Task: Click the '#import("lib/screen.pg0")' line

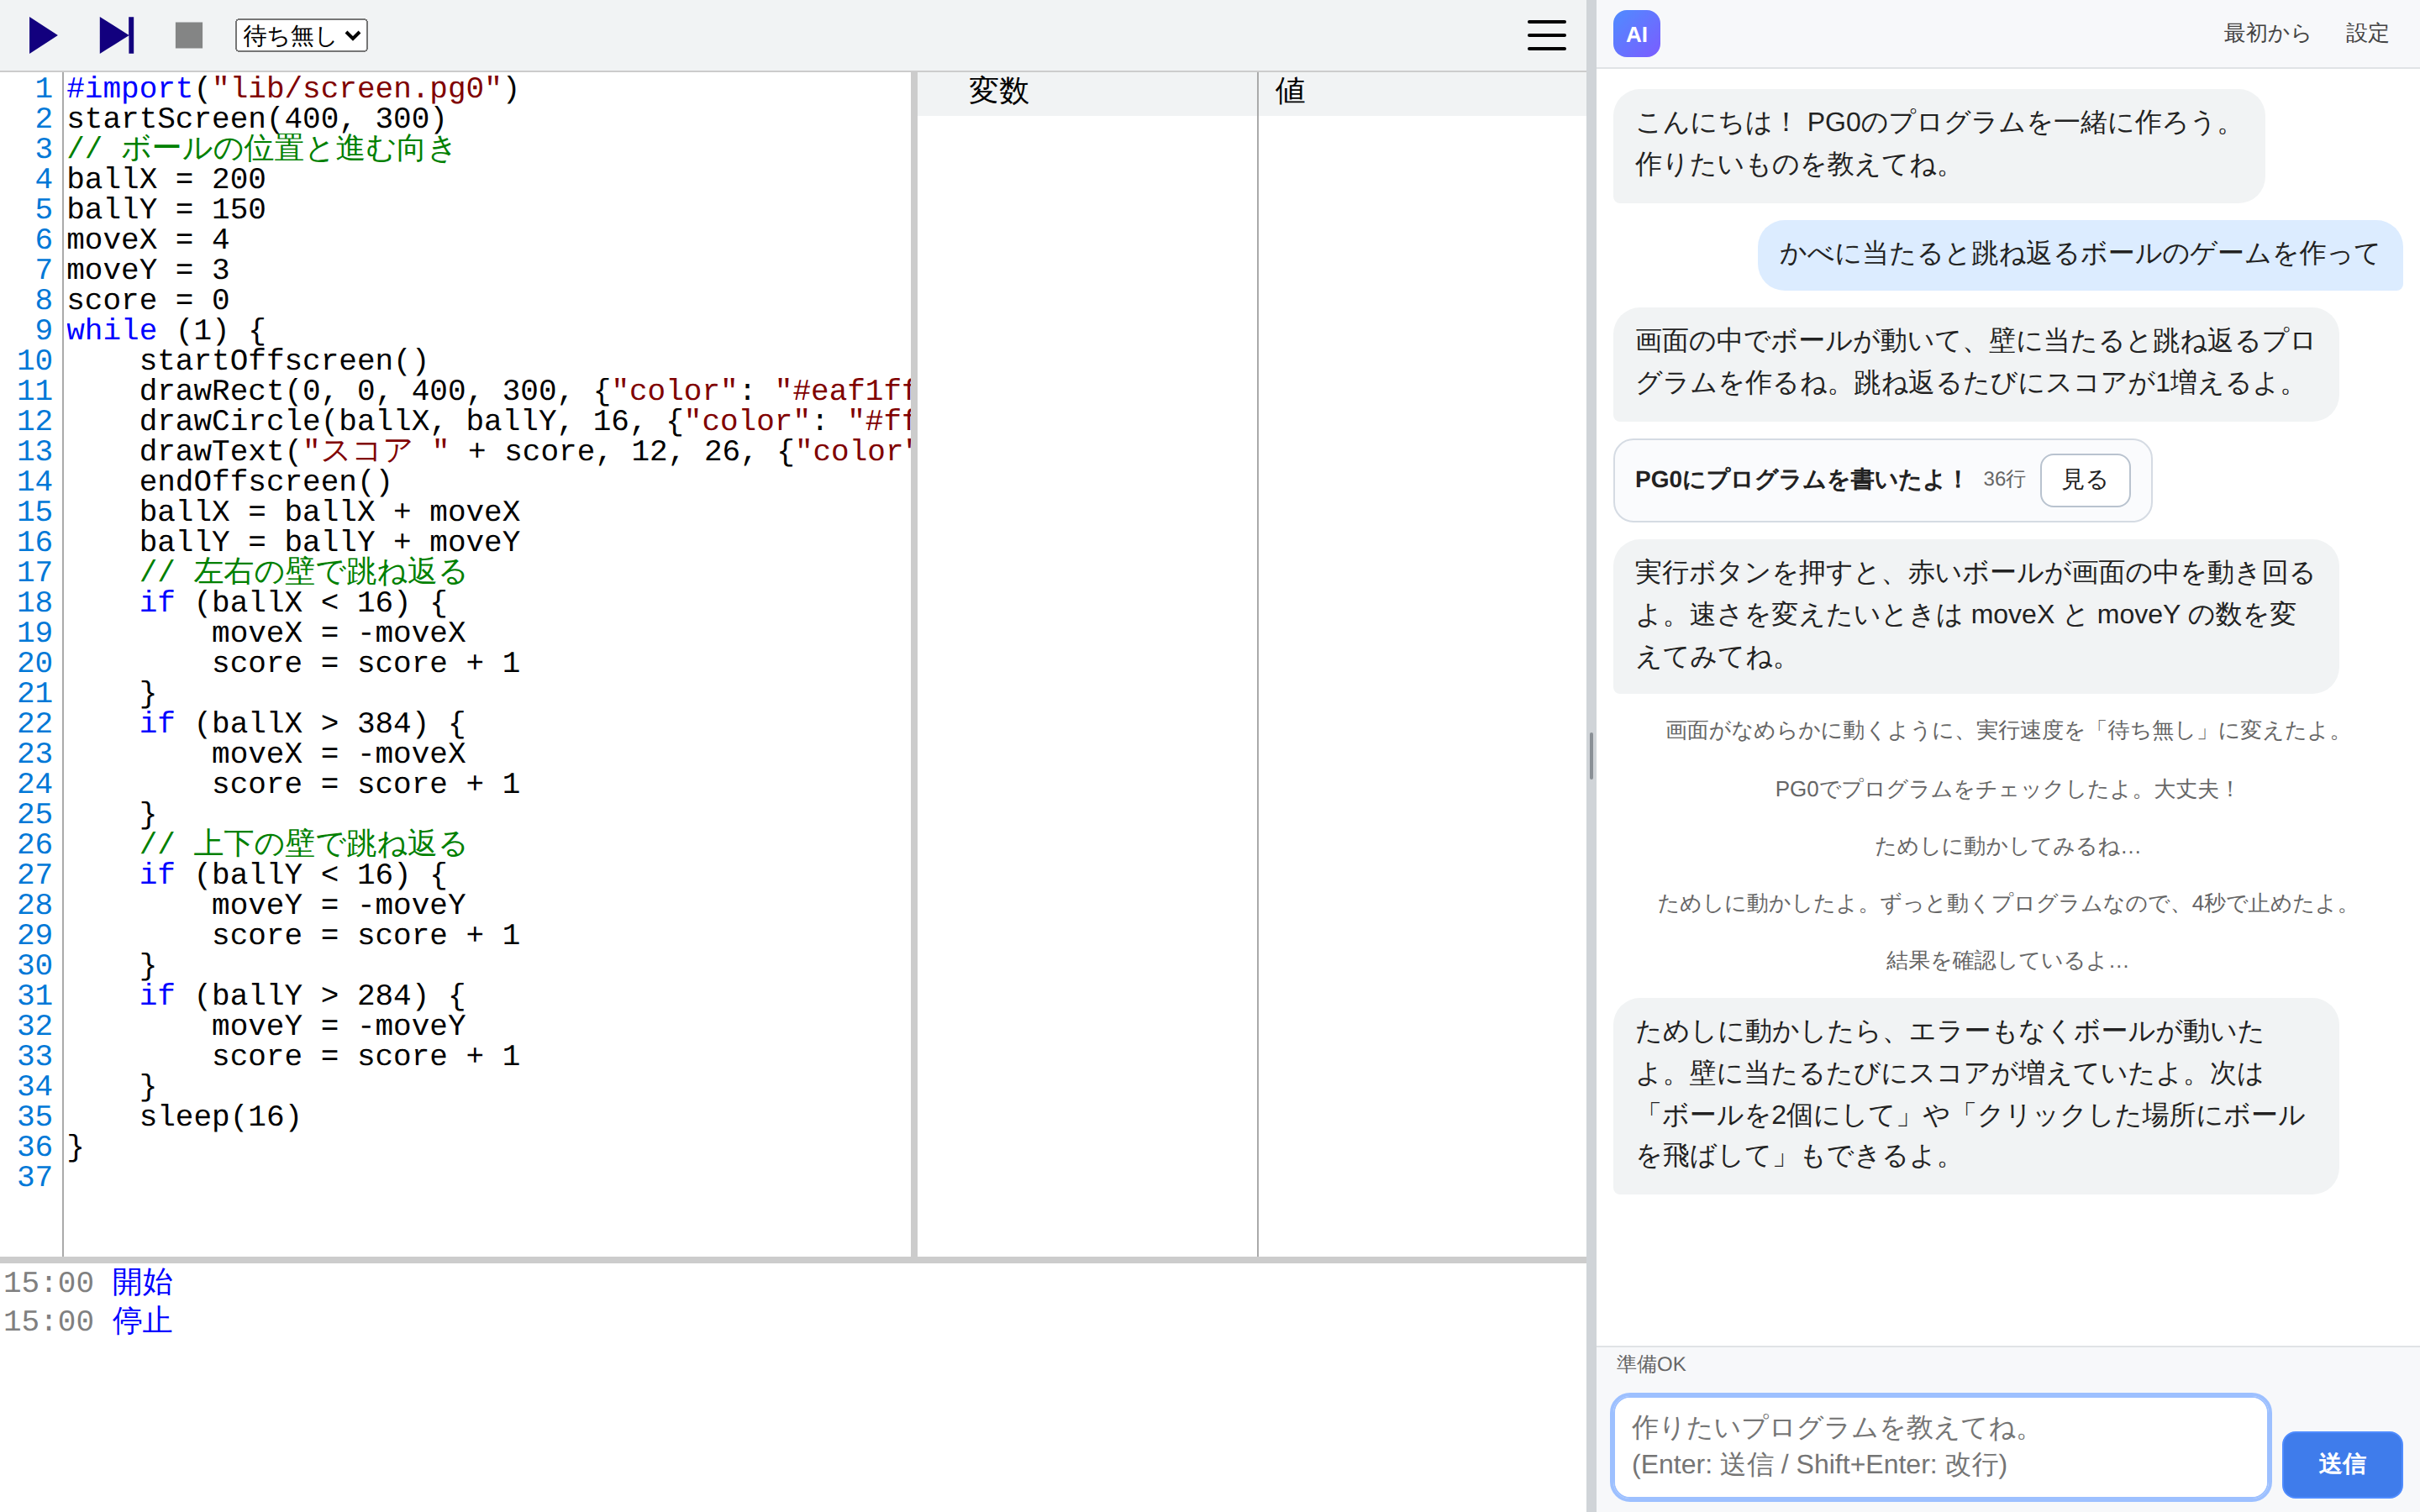Action: tap(293, 88)
